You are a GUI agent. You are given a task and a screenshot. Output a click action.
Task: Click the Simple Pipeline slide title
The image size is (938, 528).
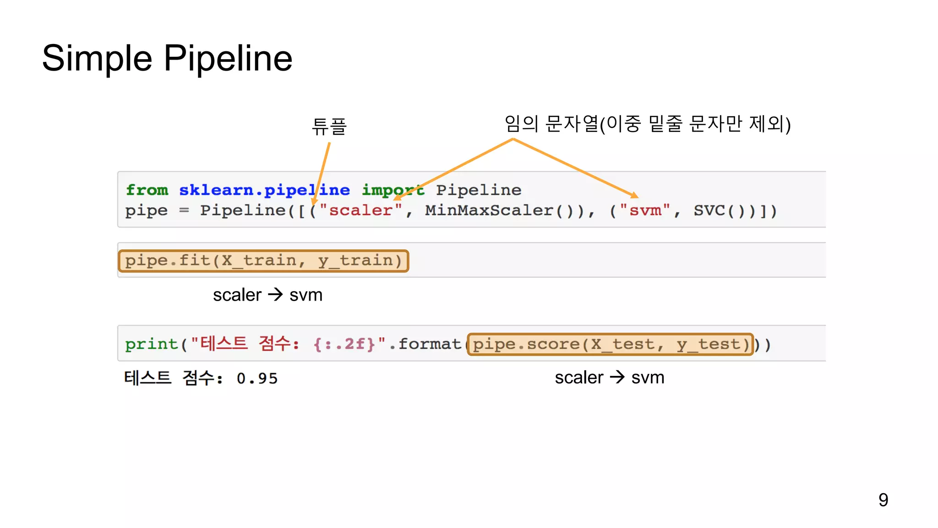167,59
